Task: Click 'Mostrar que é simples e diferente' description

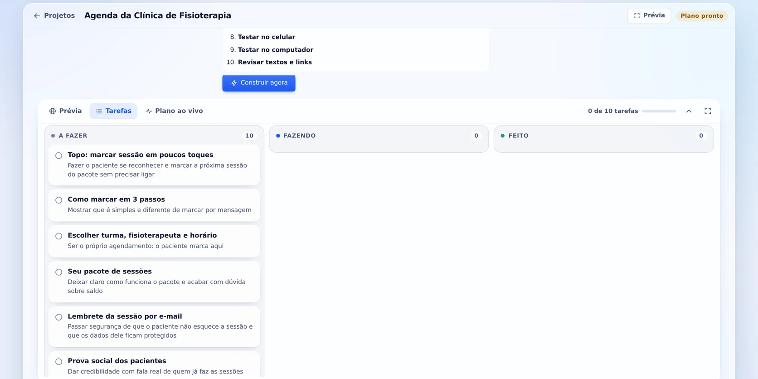Action: [160, 210]
